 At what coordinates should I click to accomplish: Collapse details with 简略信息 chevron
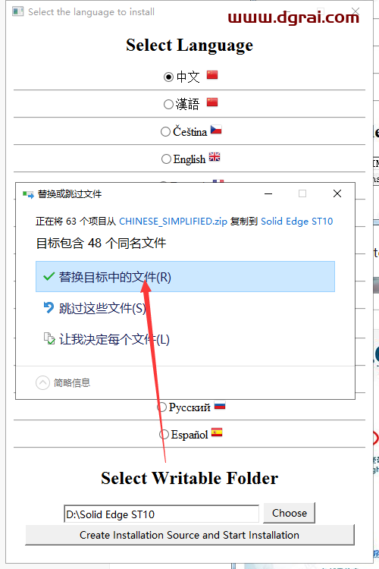tap(42, 382)
